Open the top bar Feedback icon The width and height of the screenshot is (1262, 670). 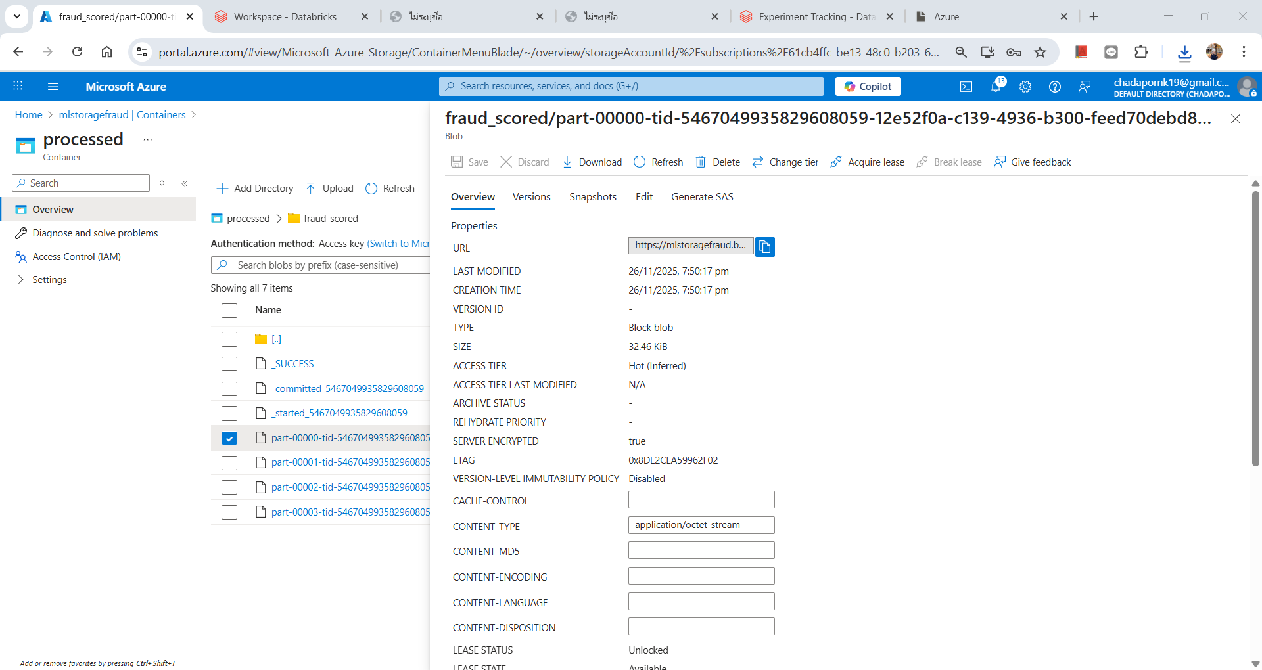coord(1085,87)
